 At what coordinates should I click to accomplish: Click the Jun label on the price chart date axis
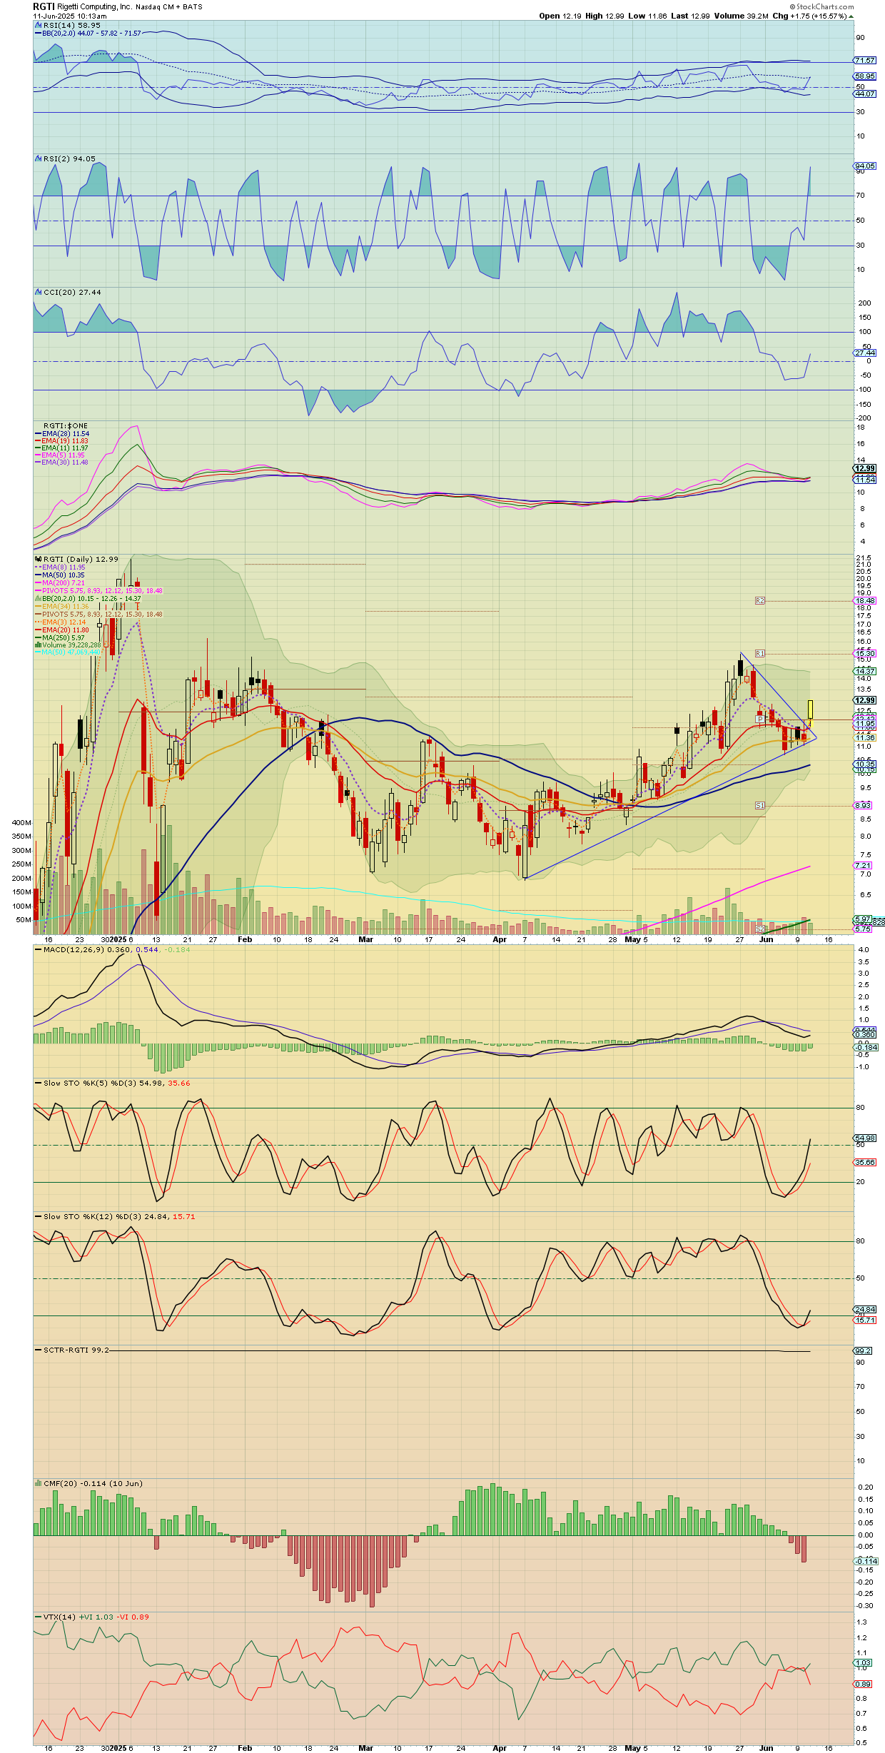click(x=766, y=939)
